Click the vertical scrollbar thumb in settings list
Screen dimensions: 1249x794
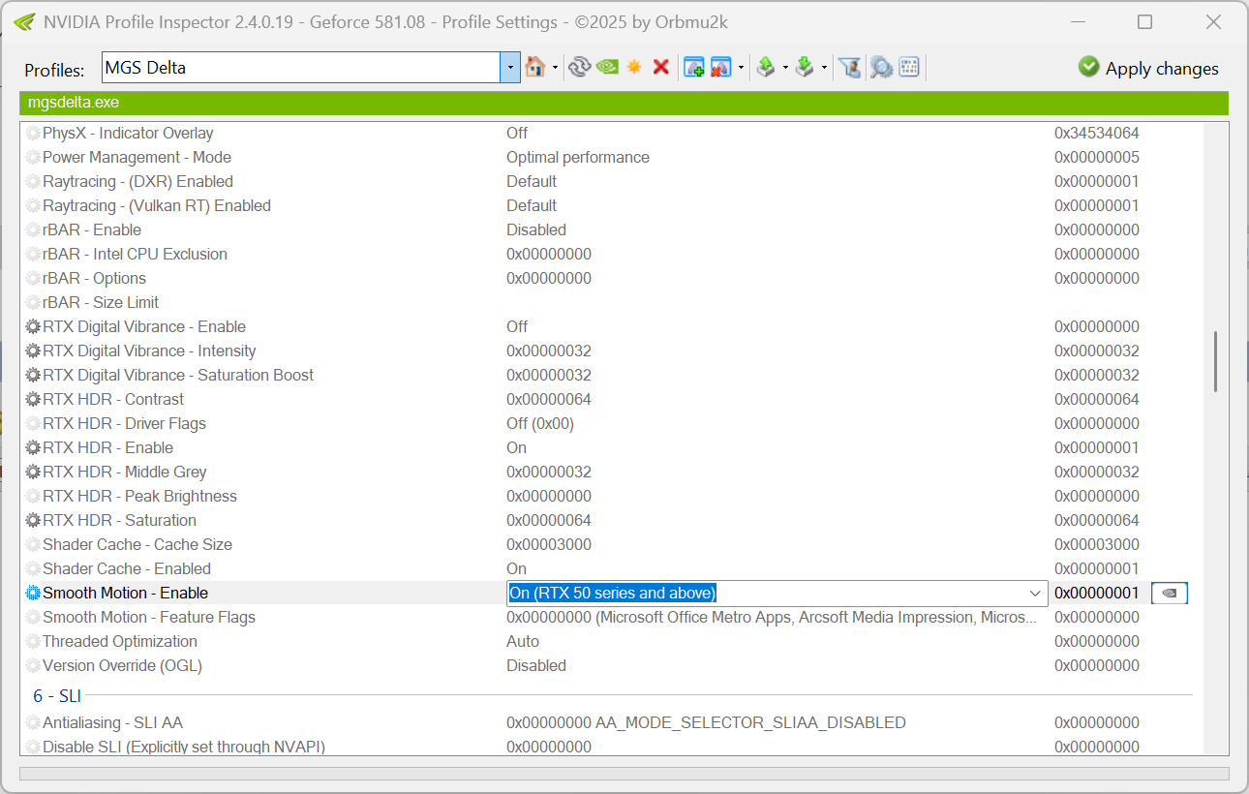coord(1215,361)
